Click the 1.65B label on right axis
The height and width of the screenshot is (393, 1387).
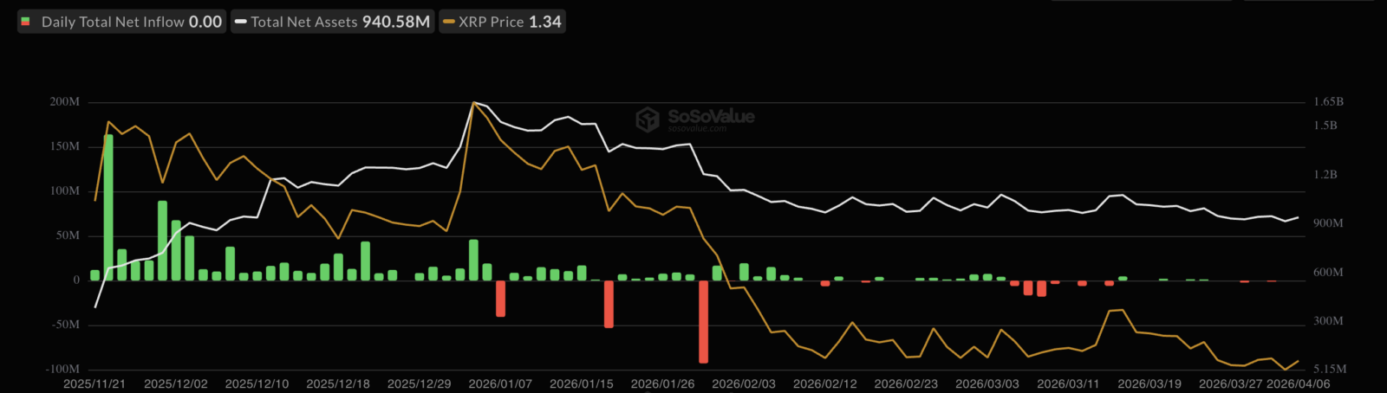click(x=1329, y=102)
